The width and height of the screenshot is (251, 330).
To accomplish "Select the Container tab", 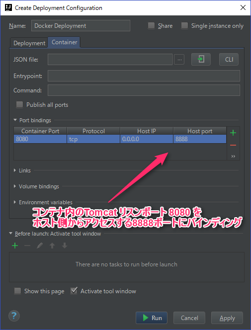I will pyautogui.click(x=64, y=42).
